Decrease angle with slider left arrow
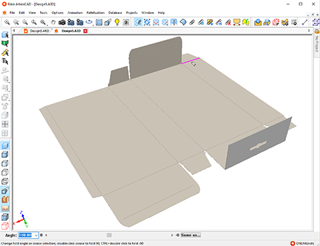The image size is (320, 246). (46, 235)
